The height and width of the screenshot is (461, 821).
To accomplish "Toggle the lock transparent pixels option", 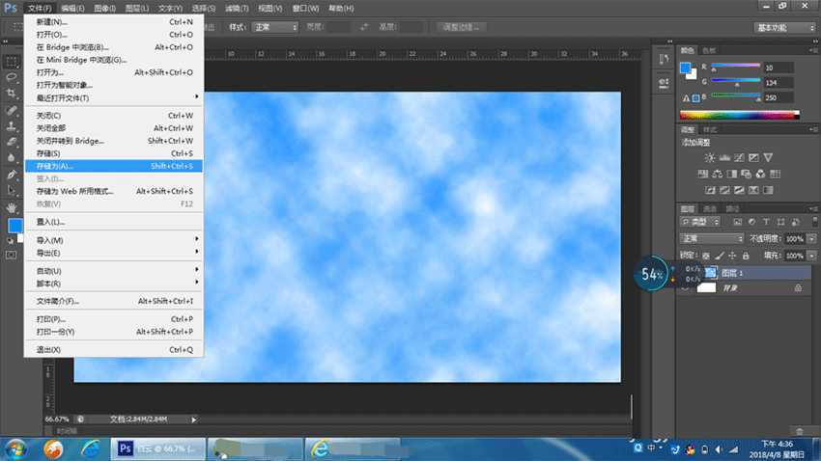I will click(x=706, y=255).
